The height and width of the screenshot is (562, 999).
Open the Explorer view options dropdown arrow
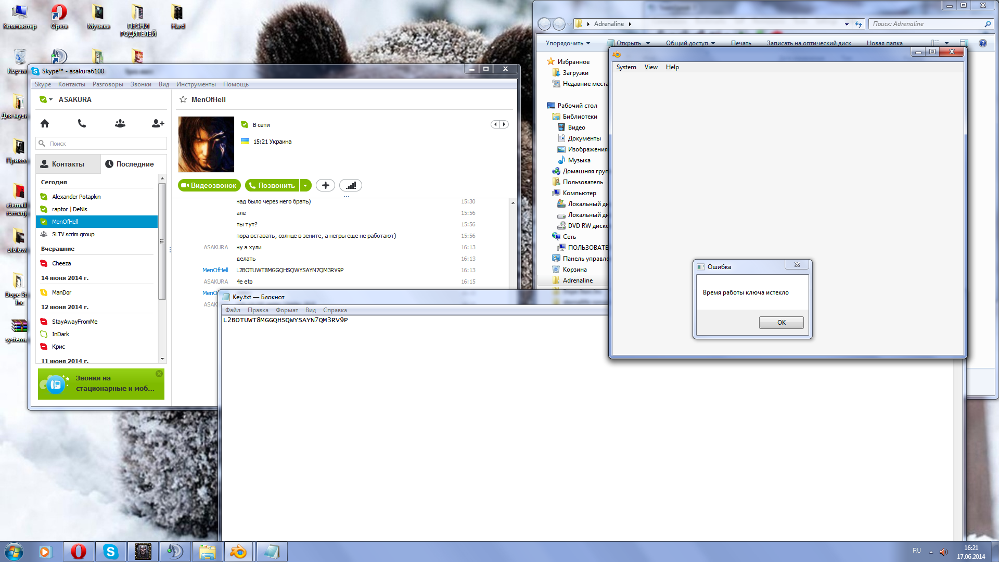[x=946, y=43]
